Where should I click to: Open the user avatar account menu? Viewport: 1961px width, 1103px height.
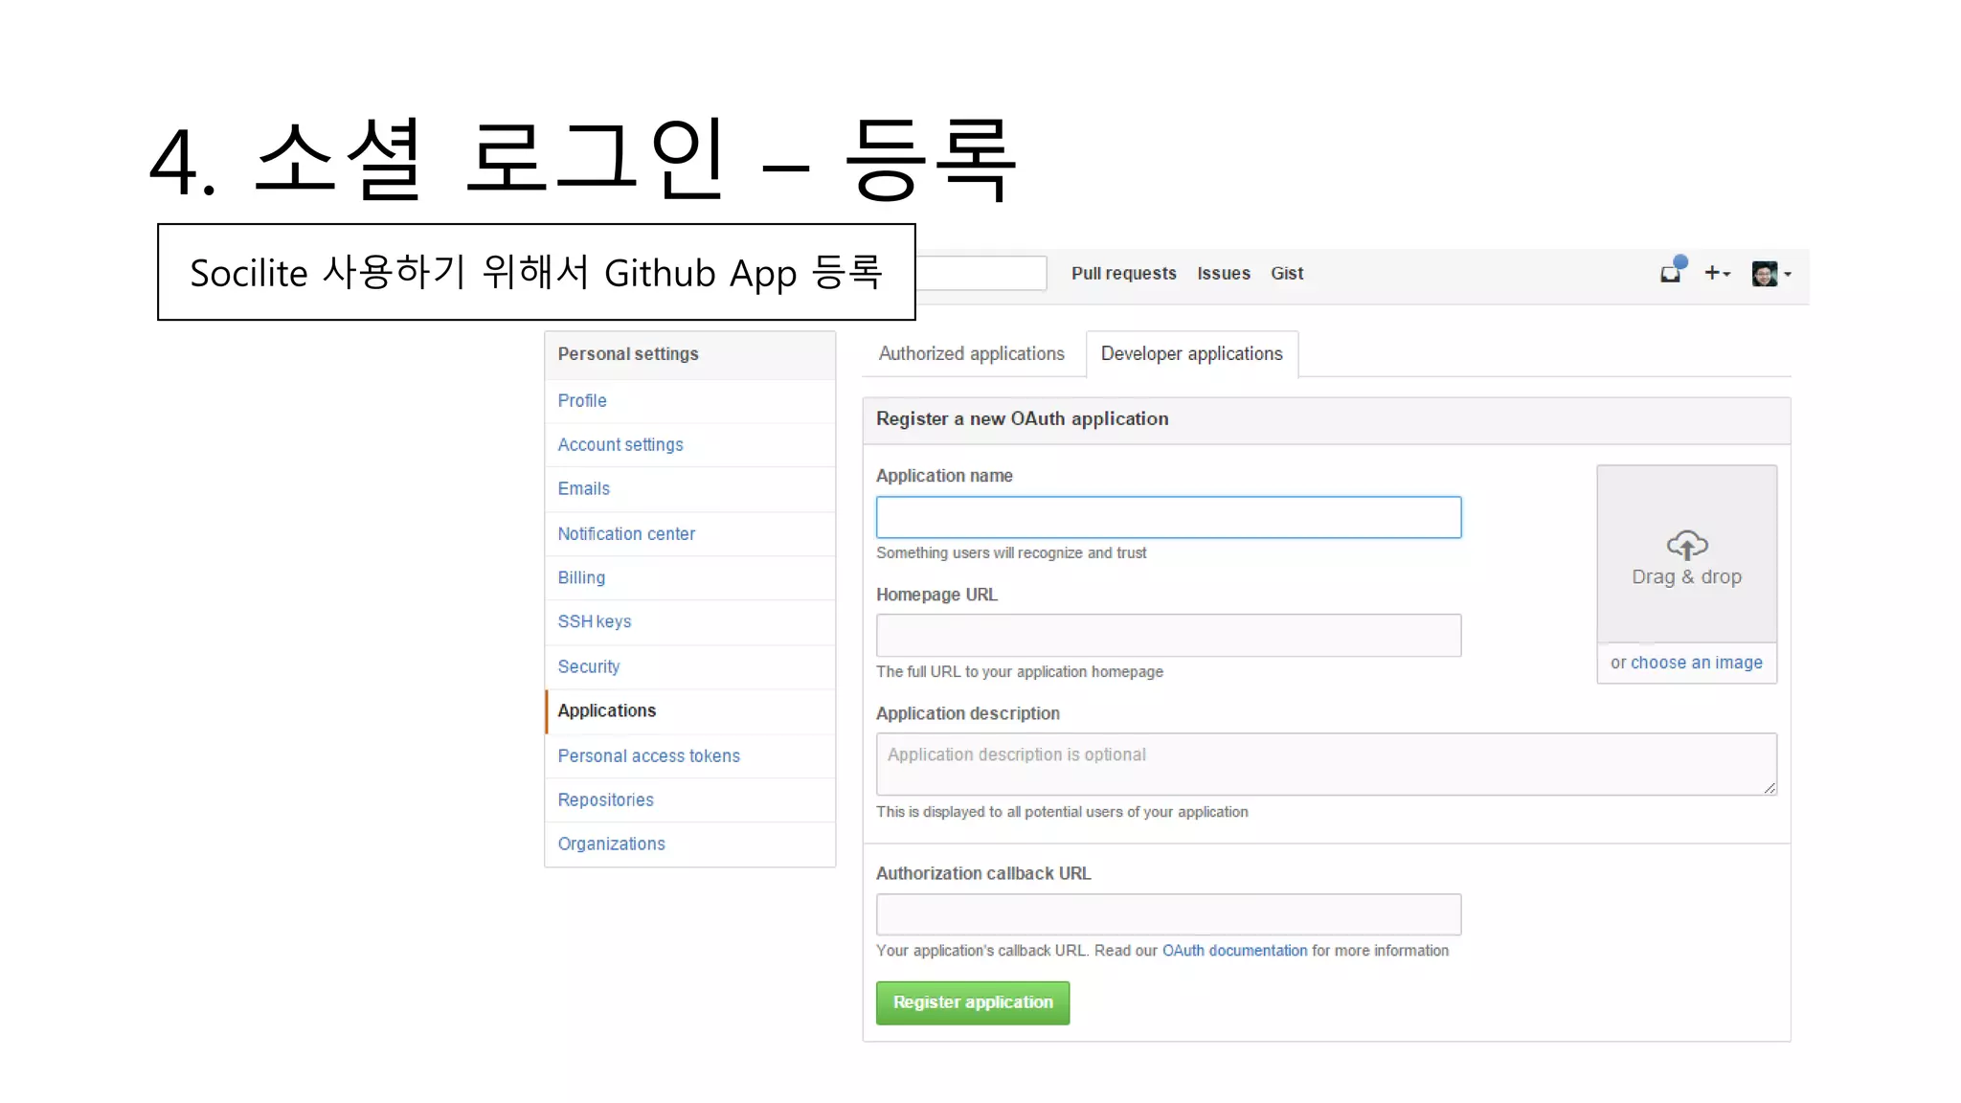(1770, 274)
